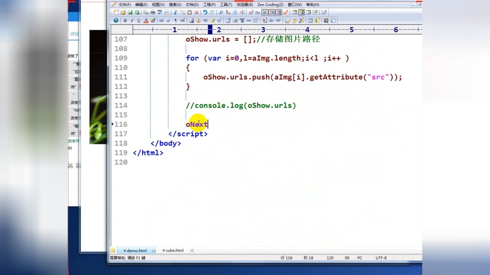Viewport: 490px width, 275px height.
Task: Open the list tag dropdown
Action: (256, 21)
